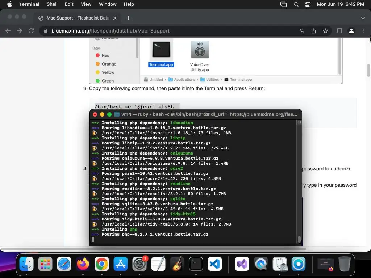Go back to the previous page

(x=8, y=31)
